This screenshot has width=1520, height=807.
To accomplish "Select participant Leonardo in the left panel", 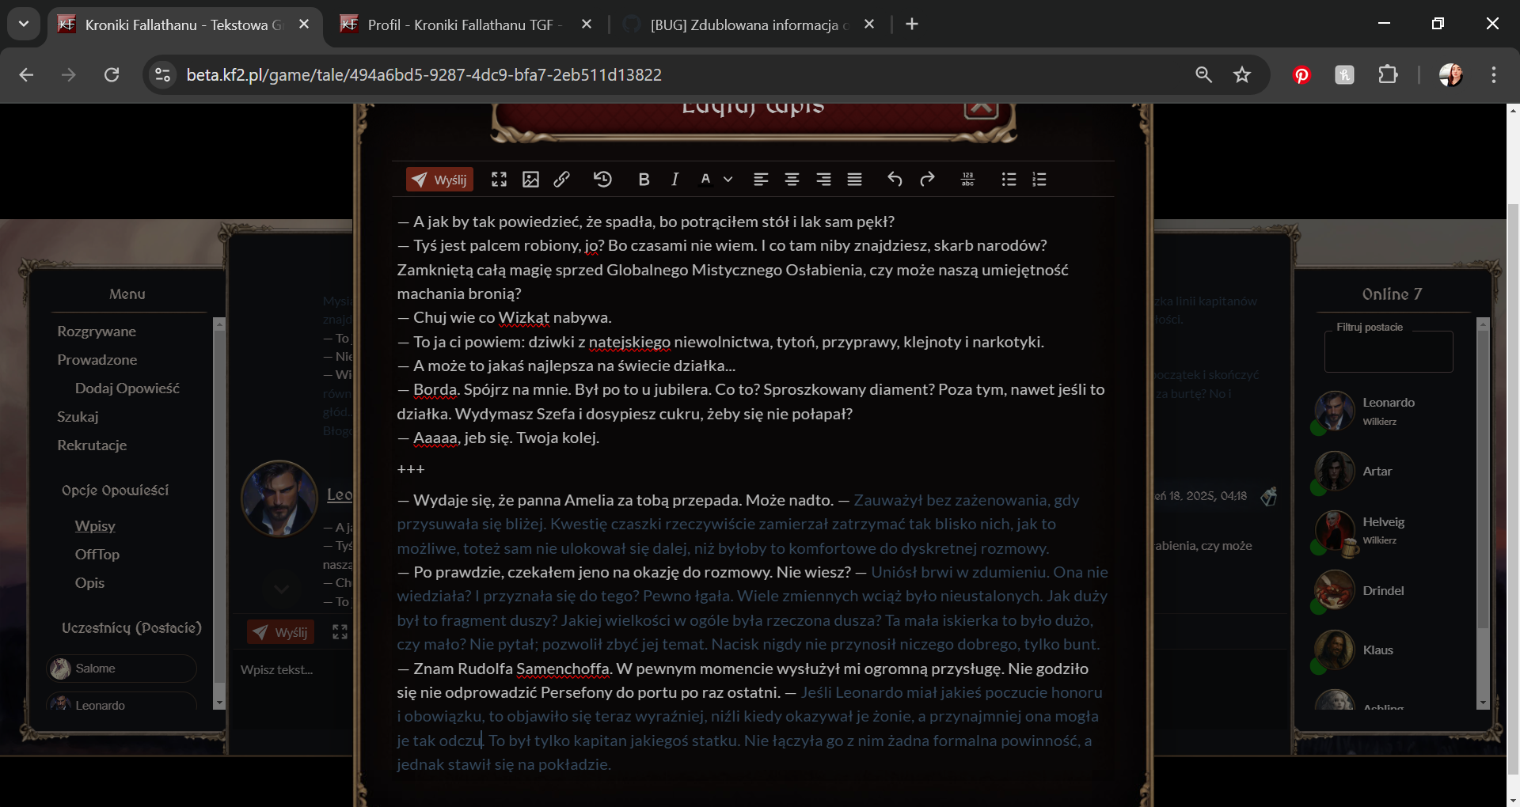I will coord(121,703).
